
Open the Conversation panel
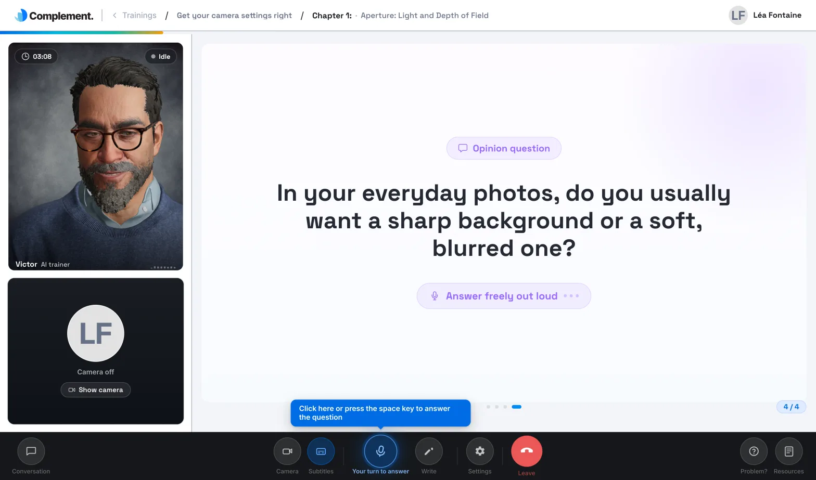[x=31, y=451]
